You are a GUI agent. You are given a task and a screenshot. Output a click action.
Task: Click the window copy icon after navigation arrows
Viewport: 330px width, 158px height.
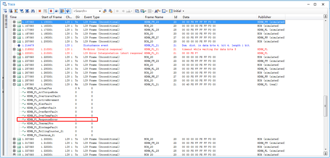point(137,11)
